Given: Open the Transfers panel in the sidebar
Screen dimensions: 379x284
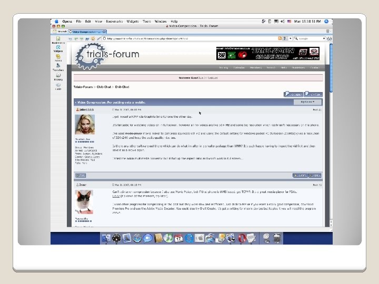Looking at the screenshot, I should tap(58, 67).
